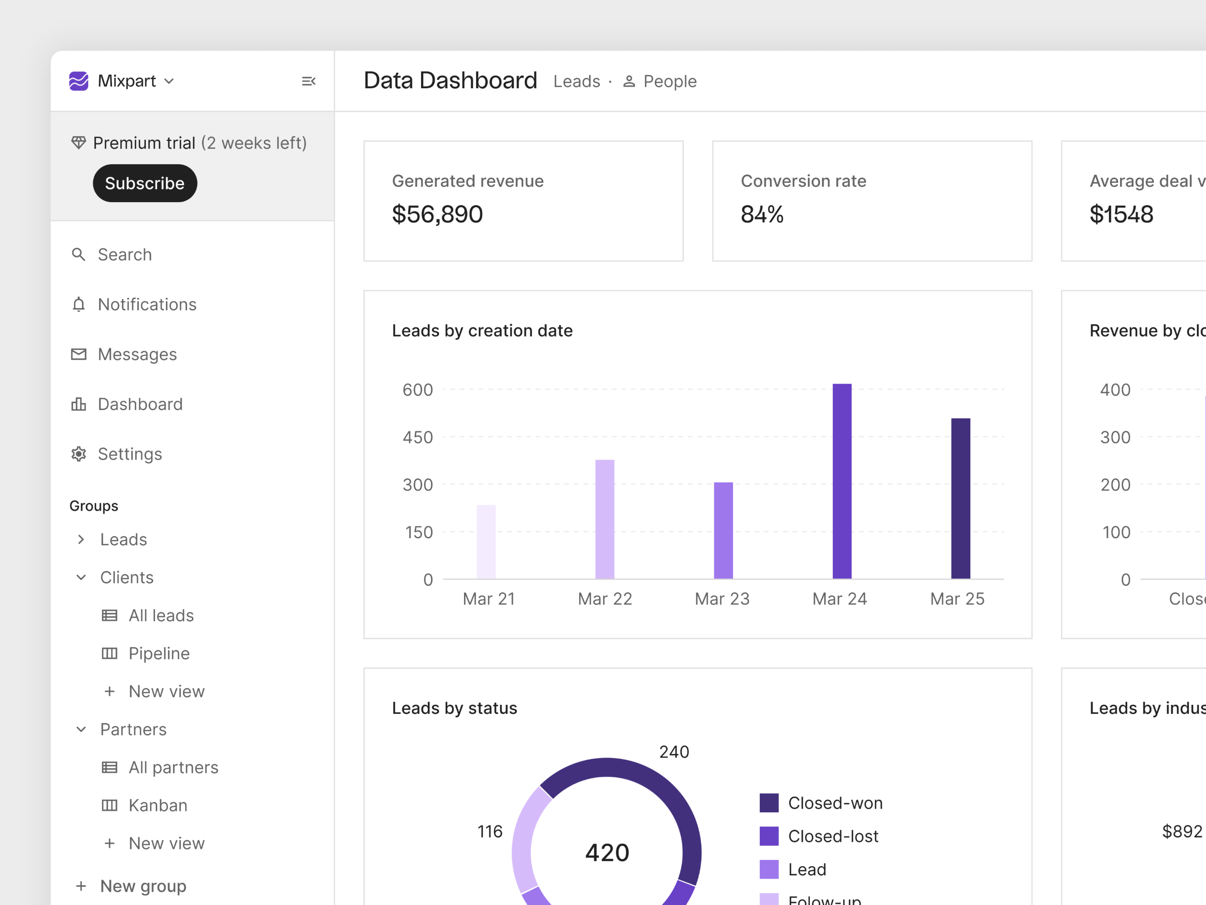
Task: Click the donut chart center 420
Action: (607, 853)
